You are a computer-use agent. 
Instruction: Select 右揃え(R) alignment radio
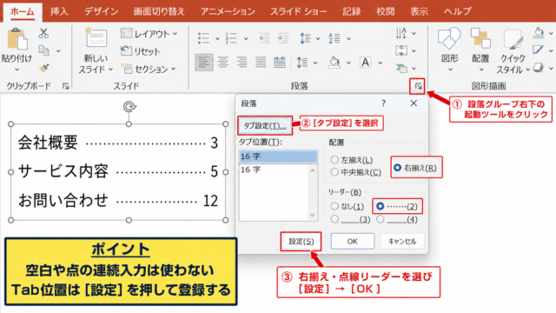pyautogui.click(x=397, y=168)
